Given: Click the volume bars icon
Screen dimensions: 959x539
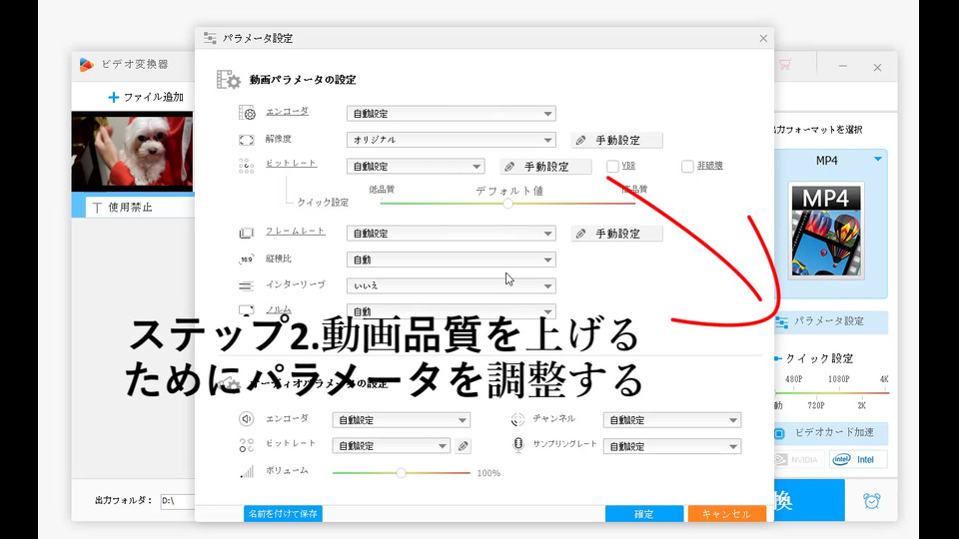Looking at the screenshot, I should click(x=247, y=471).
